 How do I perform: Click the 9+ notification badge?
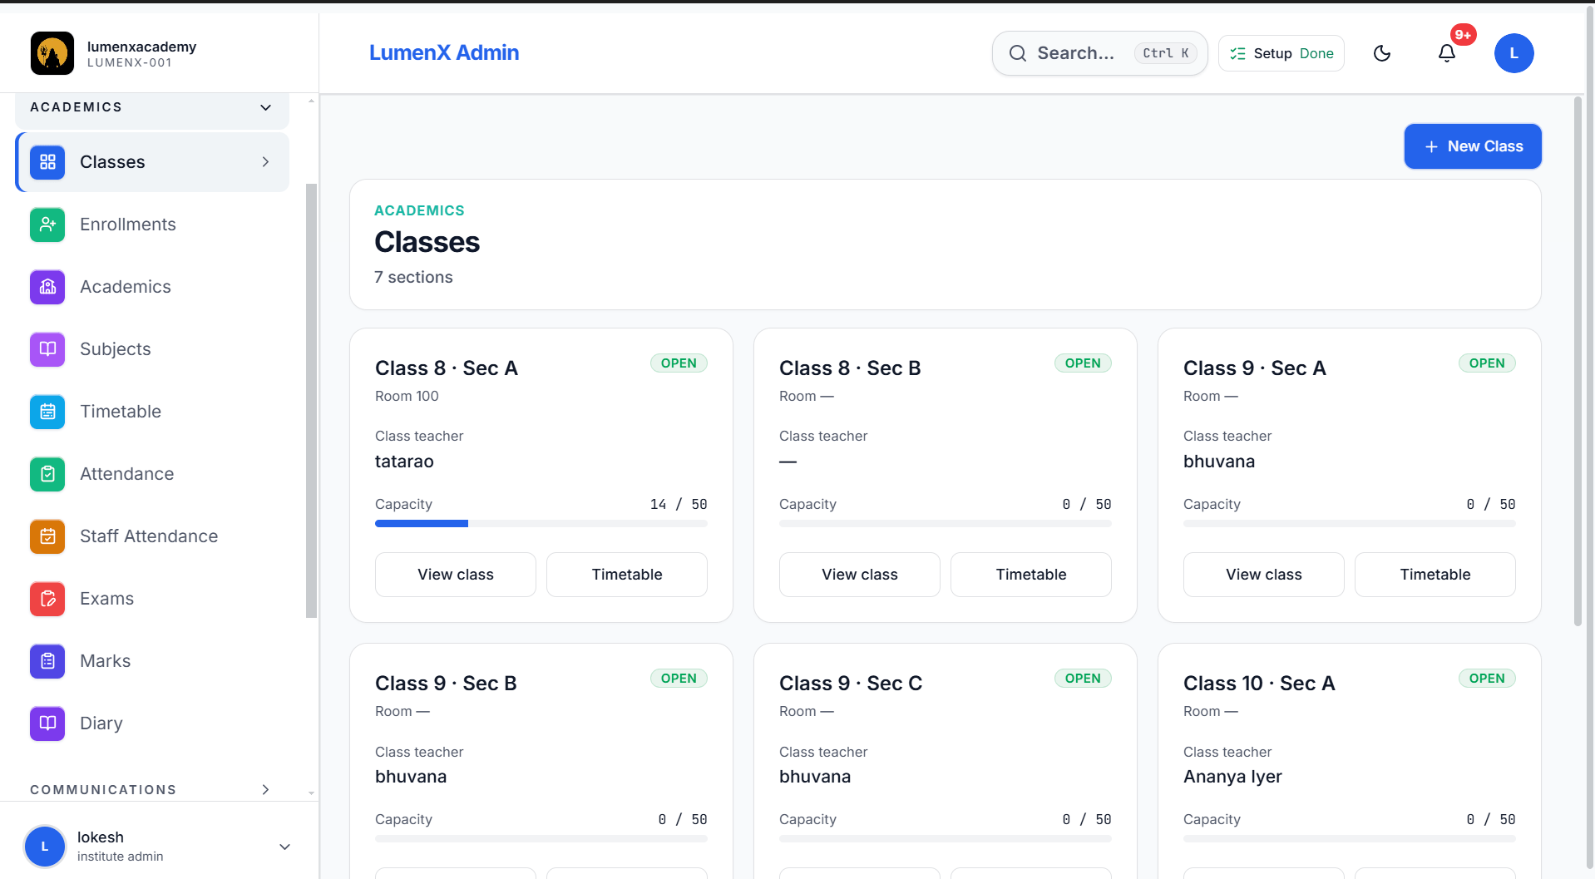tap(1464, 34)
